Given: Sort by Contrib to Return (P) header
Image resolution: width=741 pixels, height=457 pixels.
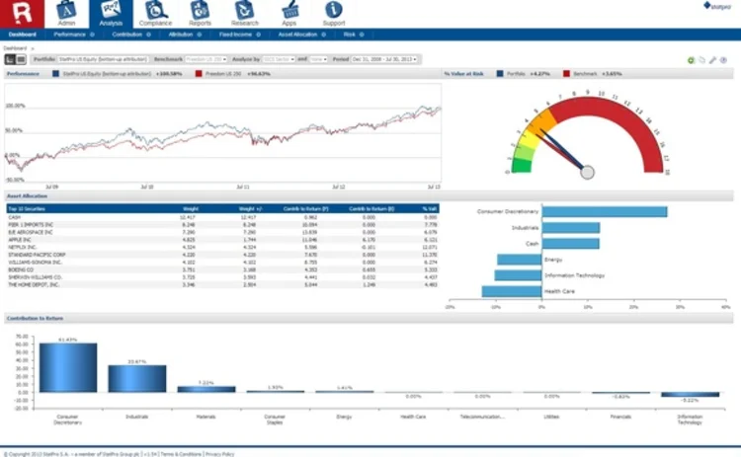Looking at the screenshot, I should (305, 208).
